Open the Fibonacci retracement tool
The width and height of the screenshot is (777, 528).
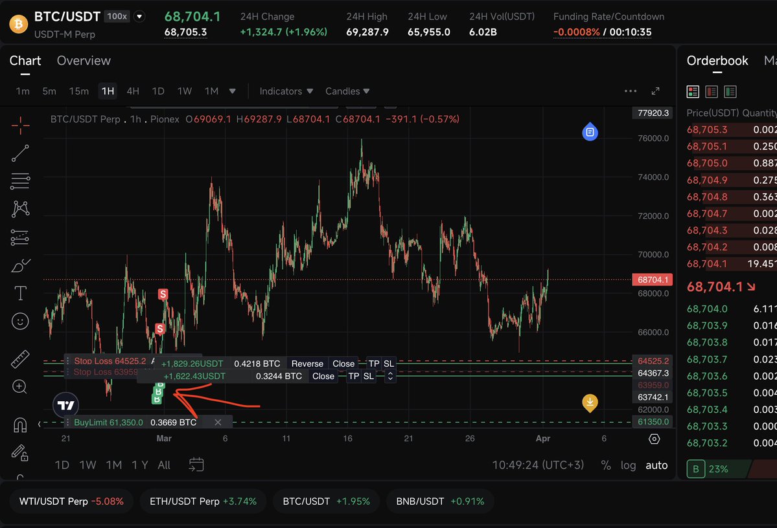[20, 181]
